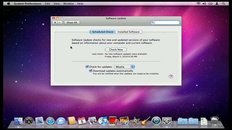Open the Weekly frequency dropdown
The height and width of the screenshot is (130, 232).
(124, 67)
